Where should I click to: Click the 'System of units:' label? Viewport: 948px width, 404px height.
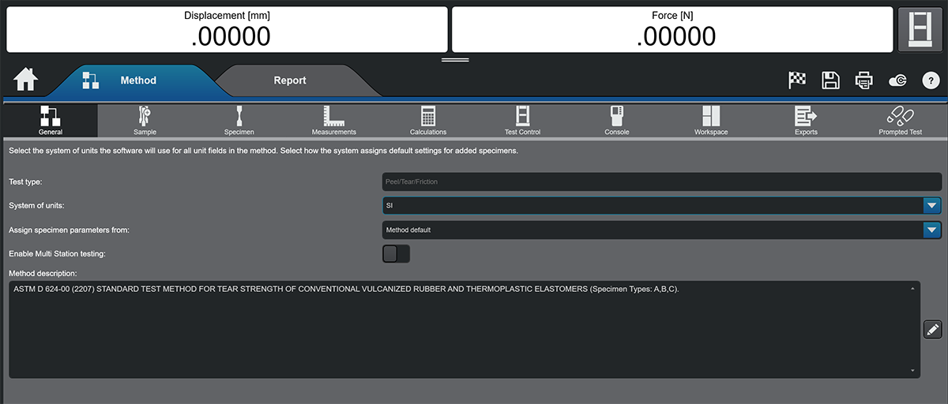(x=36, y=205)
